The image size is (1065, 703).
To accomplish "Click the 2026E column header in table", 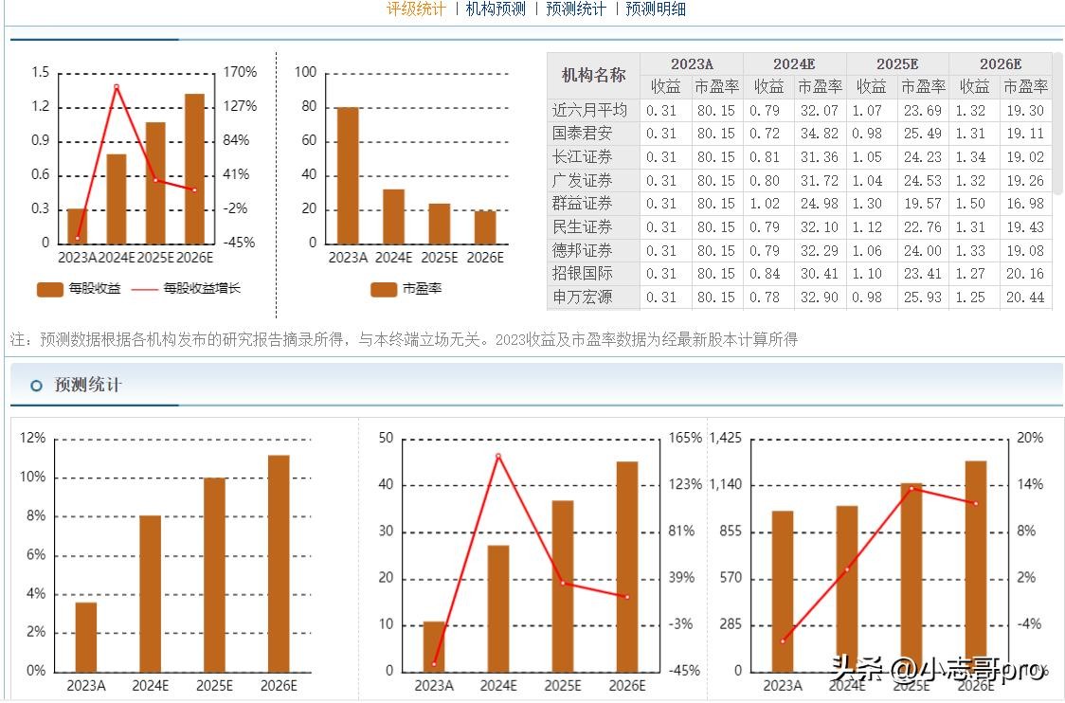I will (x=1000, y=63).
